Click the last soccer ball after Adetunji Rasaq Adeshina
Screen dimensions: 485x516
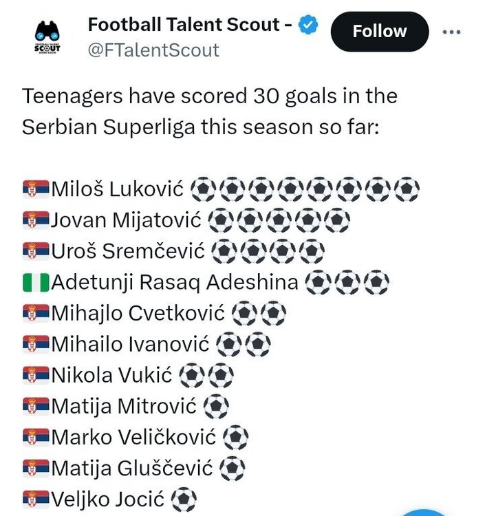[x=377, y=281]
